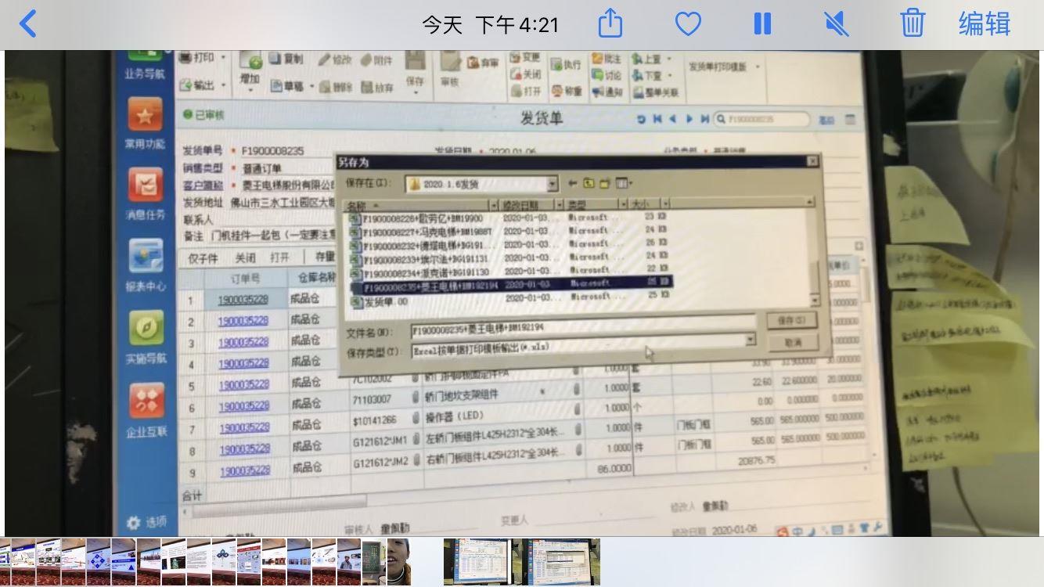Switch to the 关闭 tab below remarks
Image resolution: width=1044 pixels, height=587 pixels.
pos(246,257)
